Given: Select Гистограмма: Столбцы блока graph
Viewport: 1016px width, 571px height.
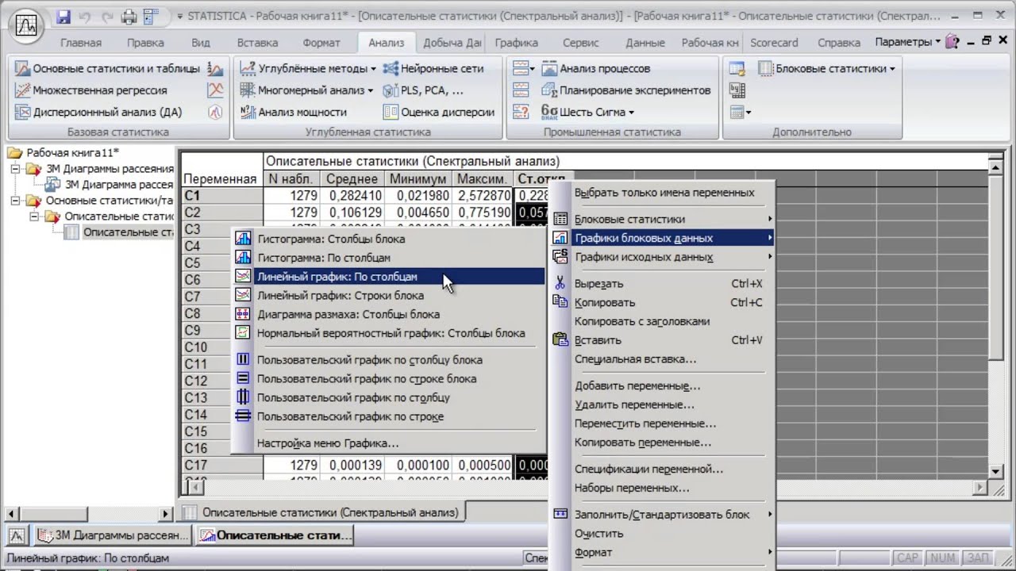Looking at the screenshot, I should coord(330,239).
